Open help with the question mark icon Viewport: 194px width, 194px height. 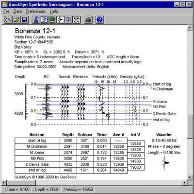[100, 20]
